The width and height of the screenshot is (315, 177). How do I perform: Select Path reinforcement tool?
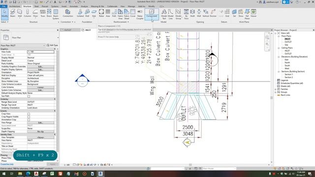pos(114,13)
